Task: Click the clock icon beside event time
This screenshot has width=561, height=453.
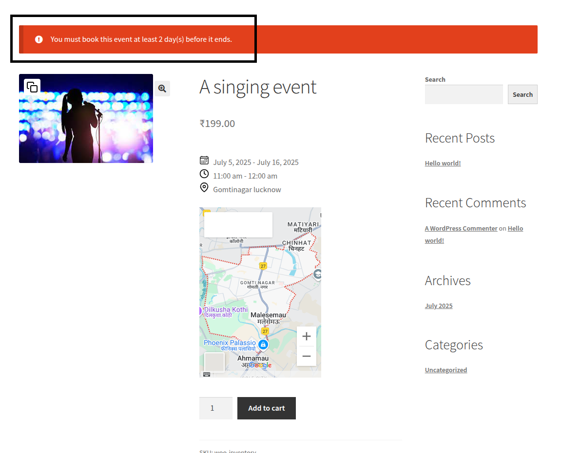Action: [204, 174]
